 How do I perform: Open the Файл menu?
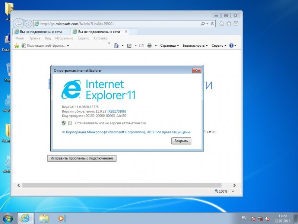[20, 38]
